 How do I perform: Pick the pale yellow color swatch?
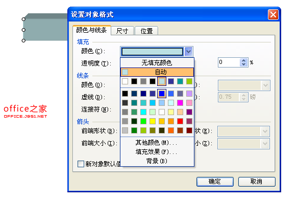point(171,112)
